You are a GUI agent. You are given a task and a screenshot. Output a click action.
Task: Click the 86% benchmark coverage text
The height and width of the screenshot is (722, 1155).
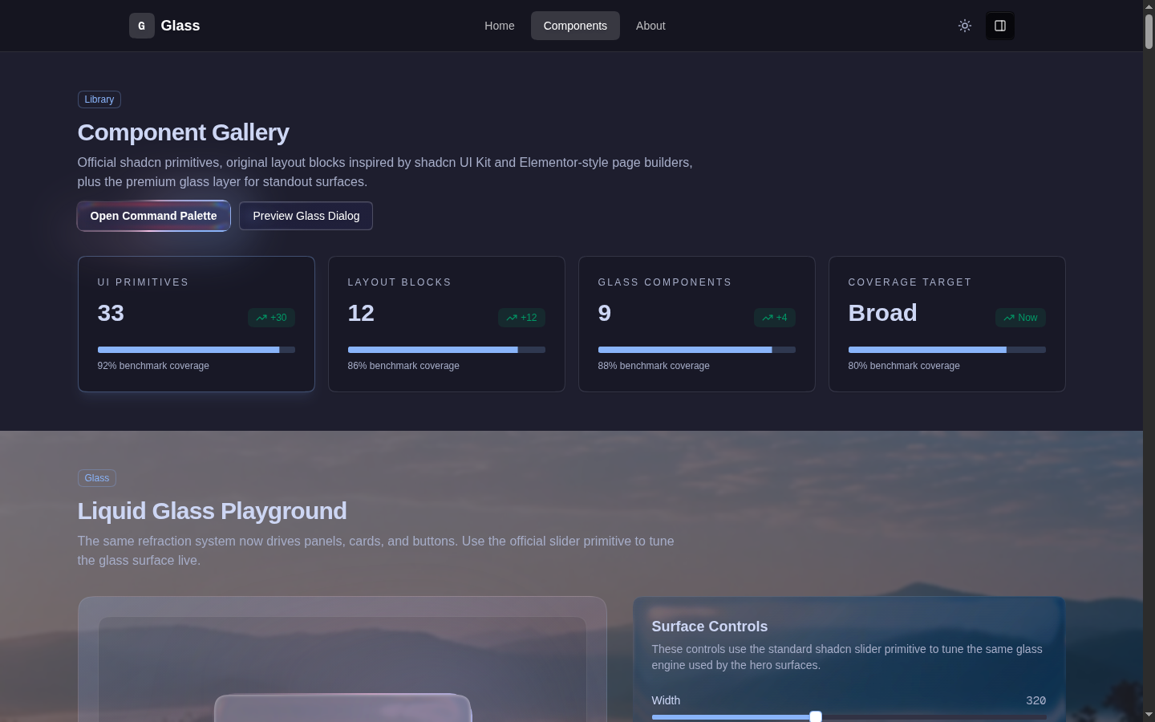pos(403,366)
